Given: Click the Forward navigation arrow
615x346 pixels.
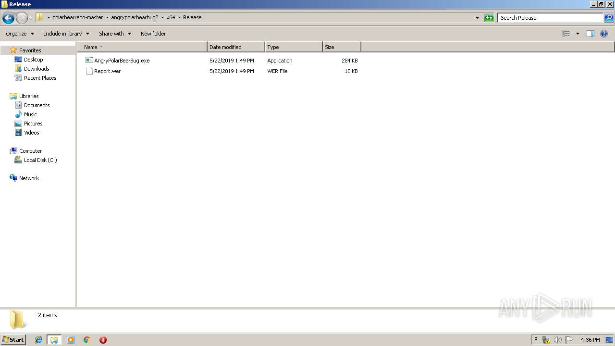Looking at the screenshot, I should tap(22, 18).
